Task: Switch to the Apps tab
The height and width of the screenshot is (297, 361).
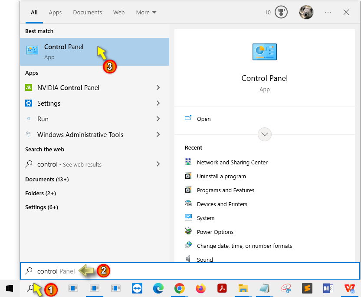Action: [55, 13]
